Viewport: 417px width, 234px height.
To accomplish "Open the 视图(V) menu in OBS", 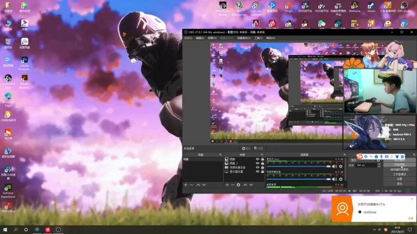I will pos(212,38).
